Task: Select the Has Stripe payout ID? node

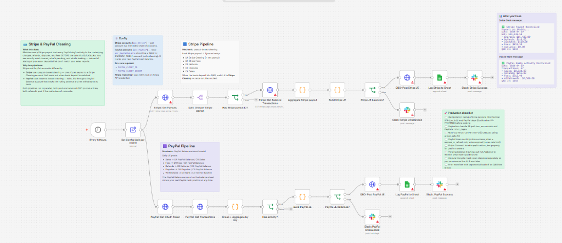Action: (235, 97)
